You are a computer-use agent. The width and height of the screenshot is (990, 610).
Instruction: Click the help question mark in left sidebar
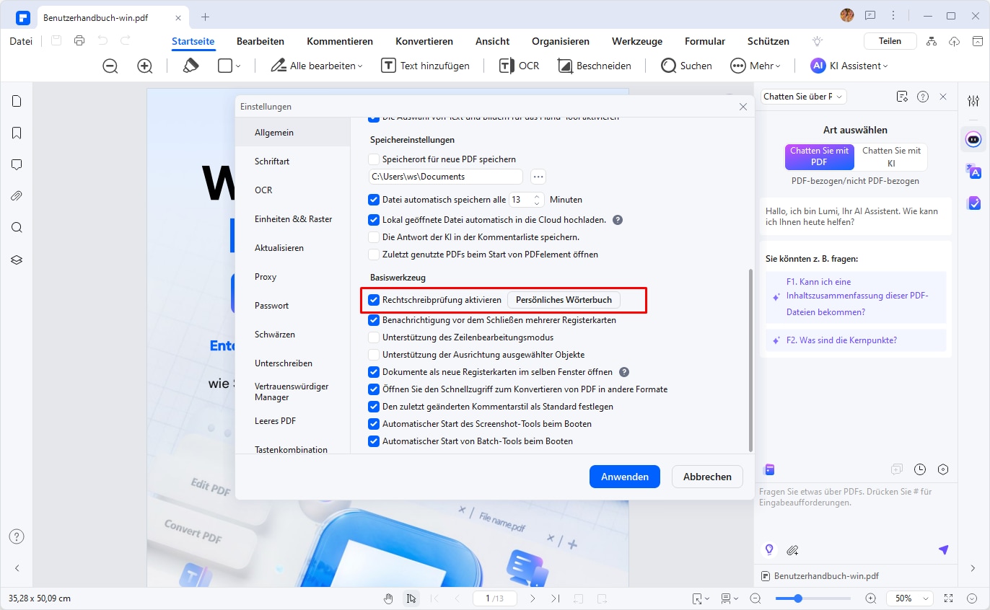point(17,536)
